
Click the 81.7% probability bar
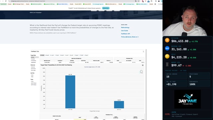[70, 92]
